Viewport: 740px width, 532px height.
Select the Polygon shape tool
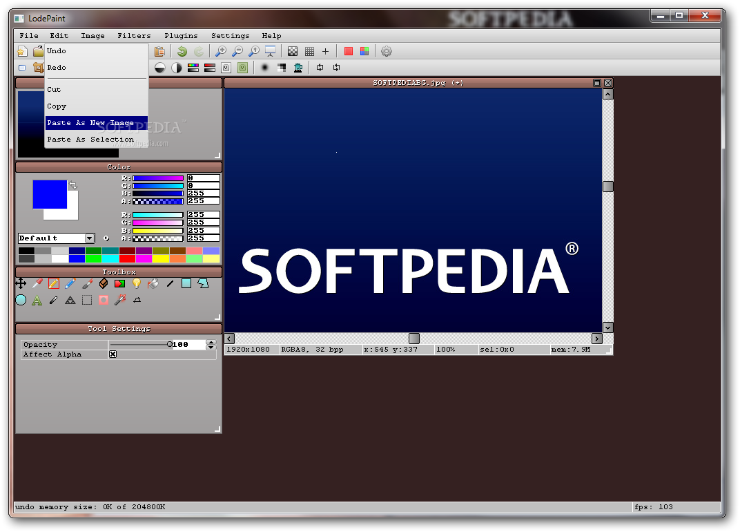[x=203, y=283]
